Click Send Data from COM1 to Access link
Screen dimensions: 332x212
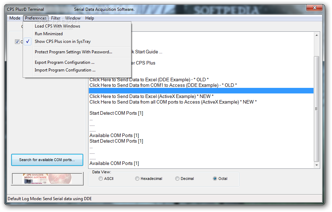tap(163, 85)
